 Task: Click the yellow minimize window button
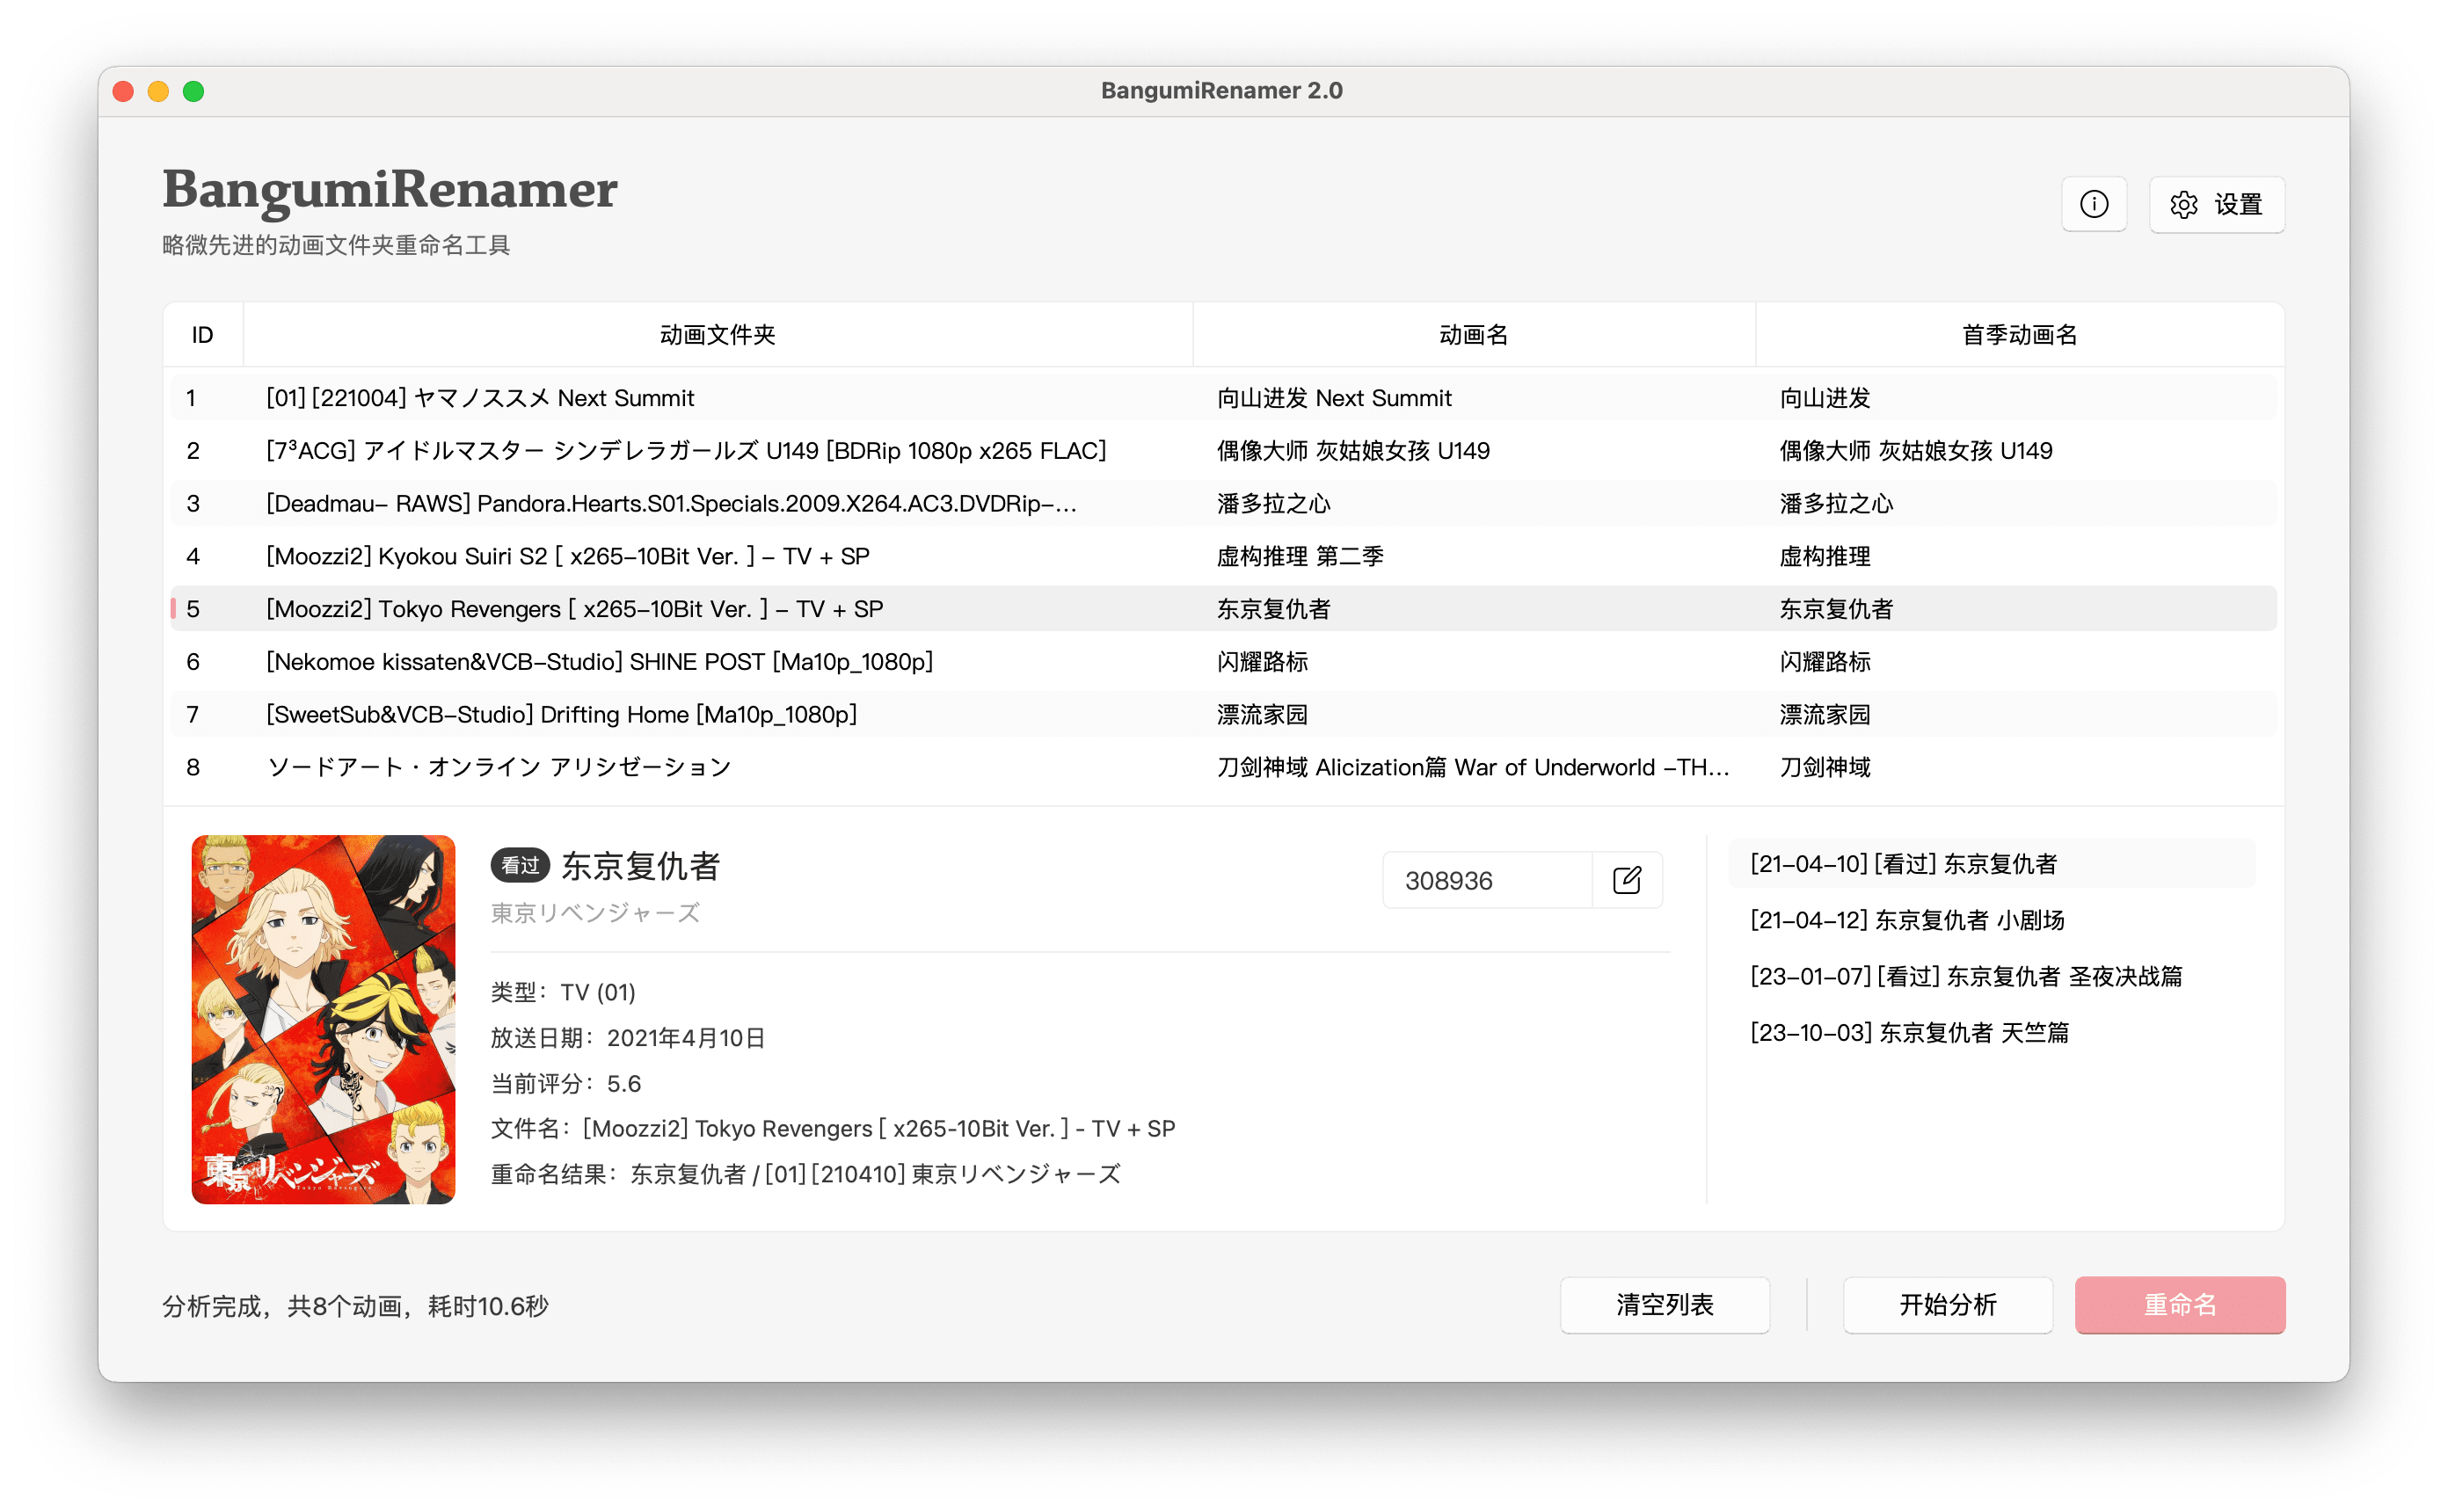(x=158, y=91)
